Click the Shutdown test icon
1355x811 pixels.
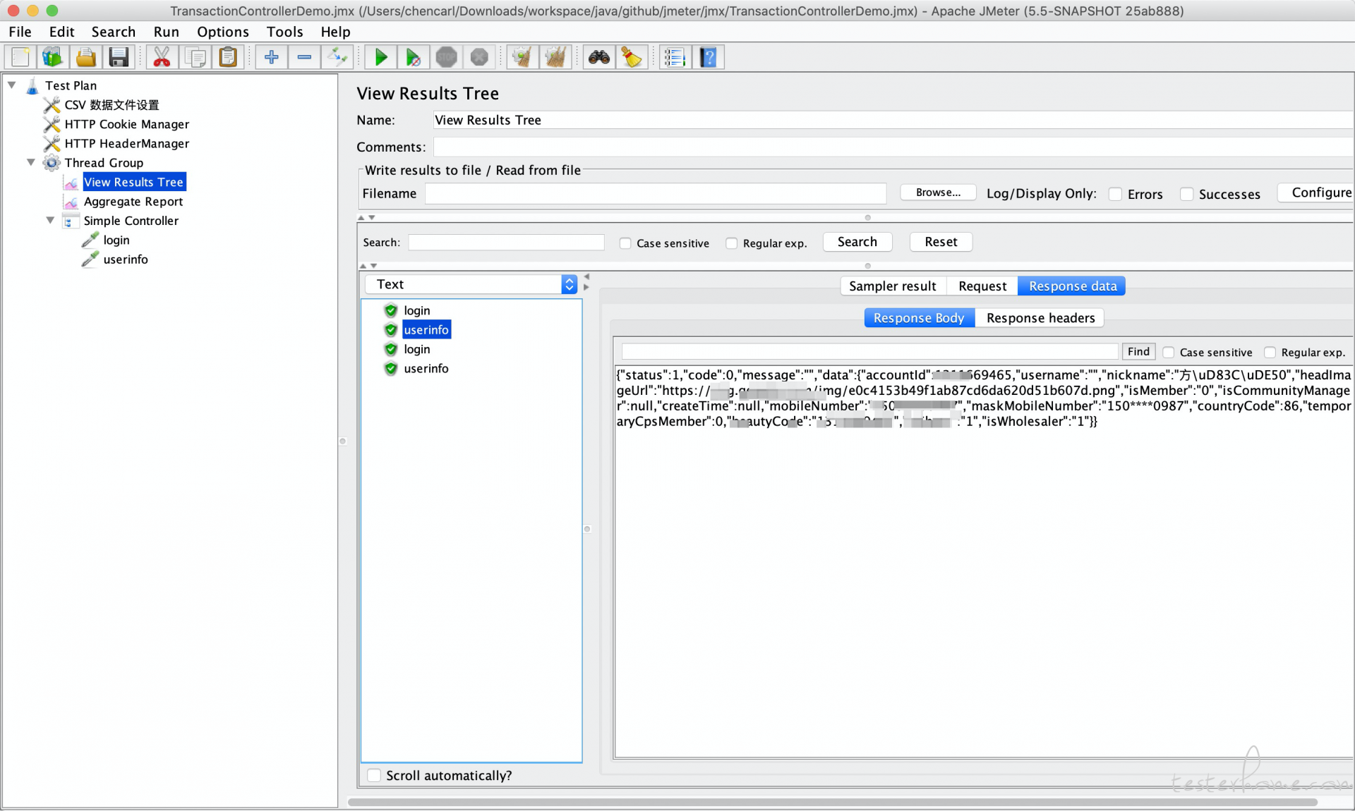(479, 57)
